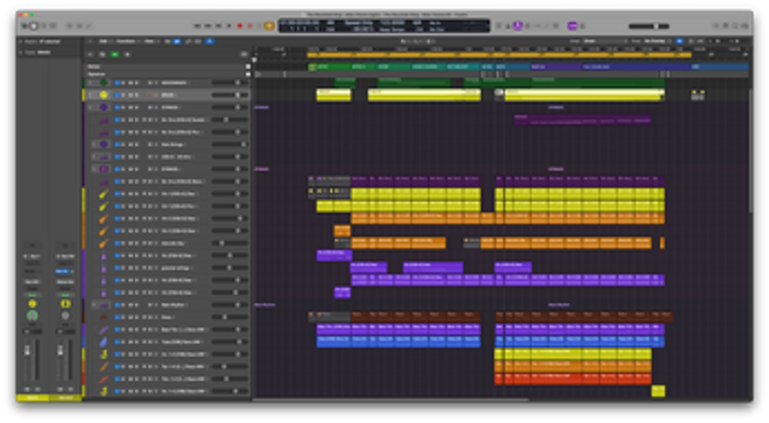
Task: Toggle the highlighted Inspector button
Action: point(33,26)
